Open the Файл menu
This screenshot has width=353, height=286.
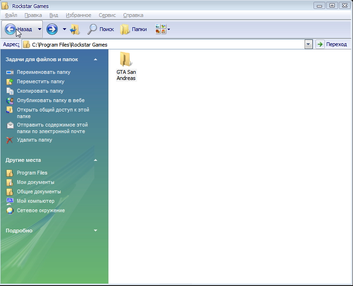(11, 15)
